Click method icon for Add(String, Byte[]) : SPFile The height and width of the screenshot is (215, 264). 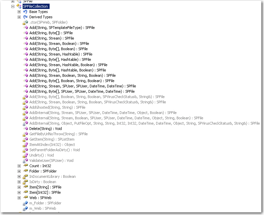pos(25,33)
